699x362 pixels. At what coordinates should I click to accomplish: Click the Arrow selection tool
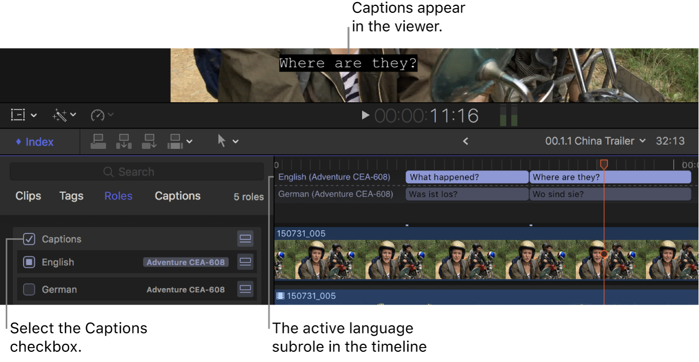(222, 141)
